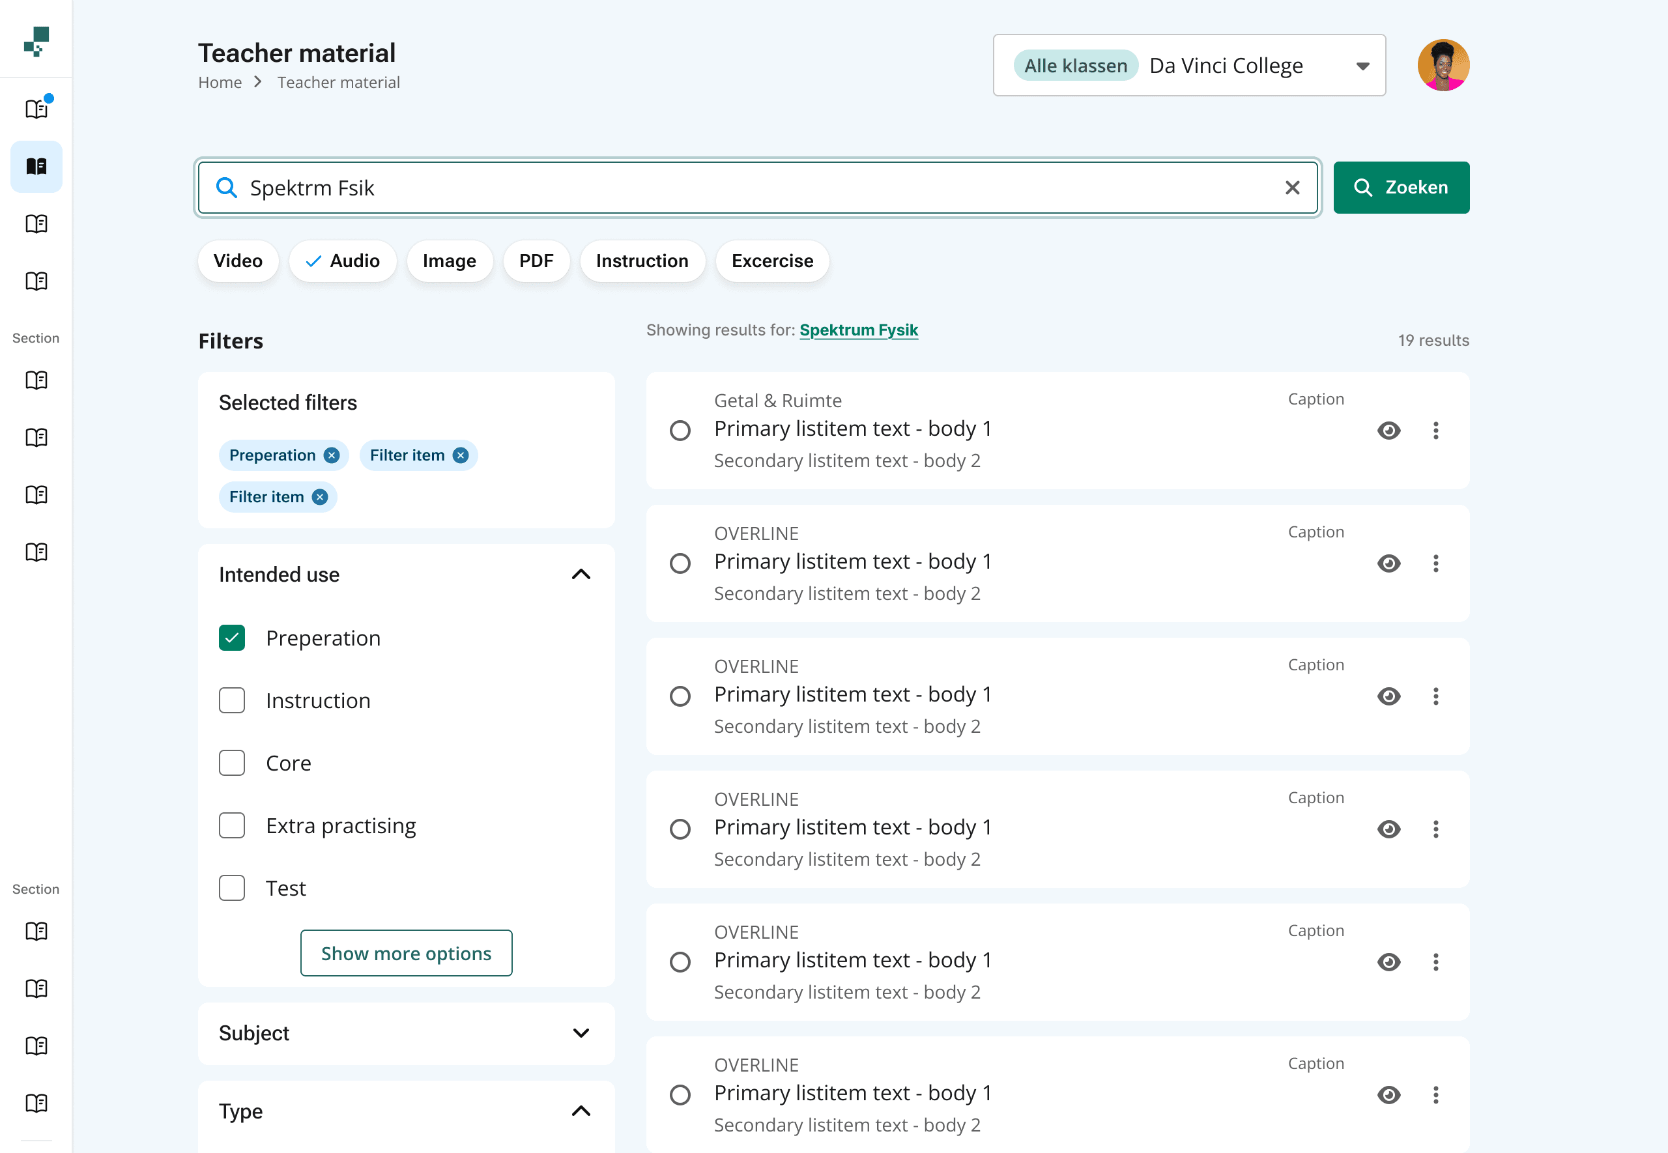Select the Video type chip

[x=238, y=261]
